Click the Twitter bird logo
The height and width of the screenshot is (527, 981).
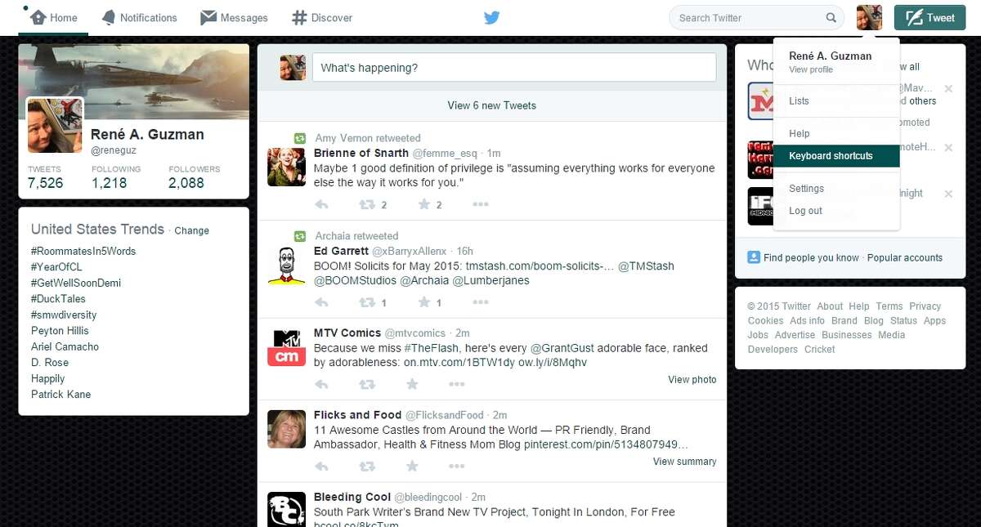point(491,17)
